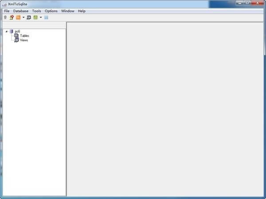The image size is (266, 199).
Task: Open the Help menu
Action: pos(82,11)
